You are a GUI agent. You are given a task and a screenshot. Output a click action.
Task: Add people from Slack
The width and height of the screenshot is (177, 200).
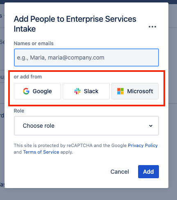(86, 91)
